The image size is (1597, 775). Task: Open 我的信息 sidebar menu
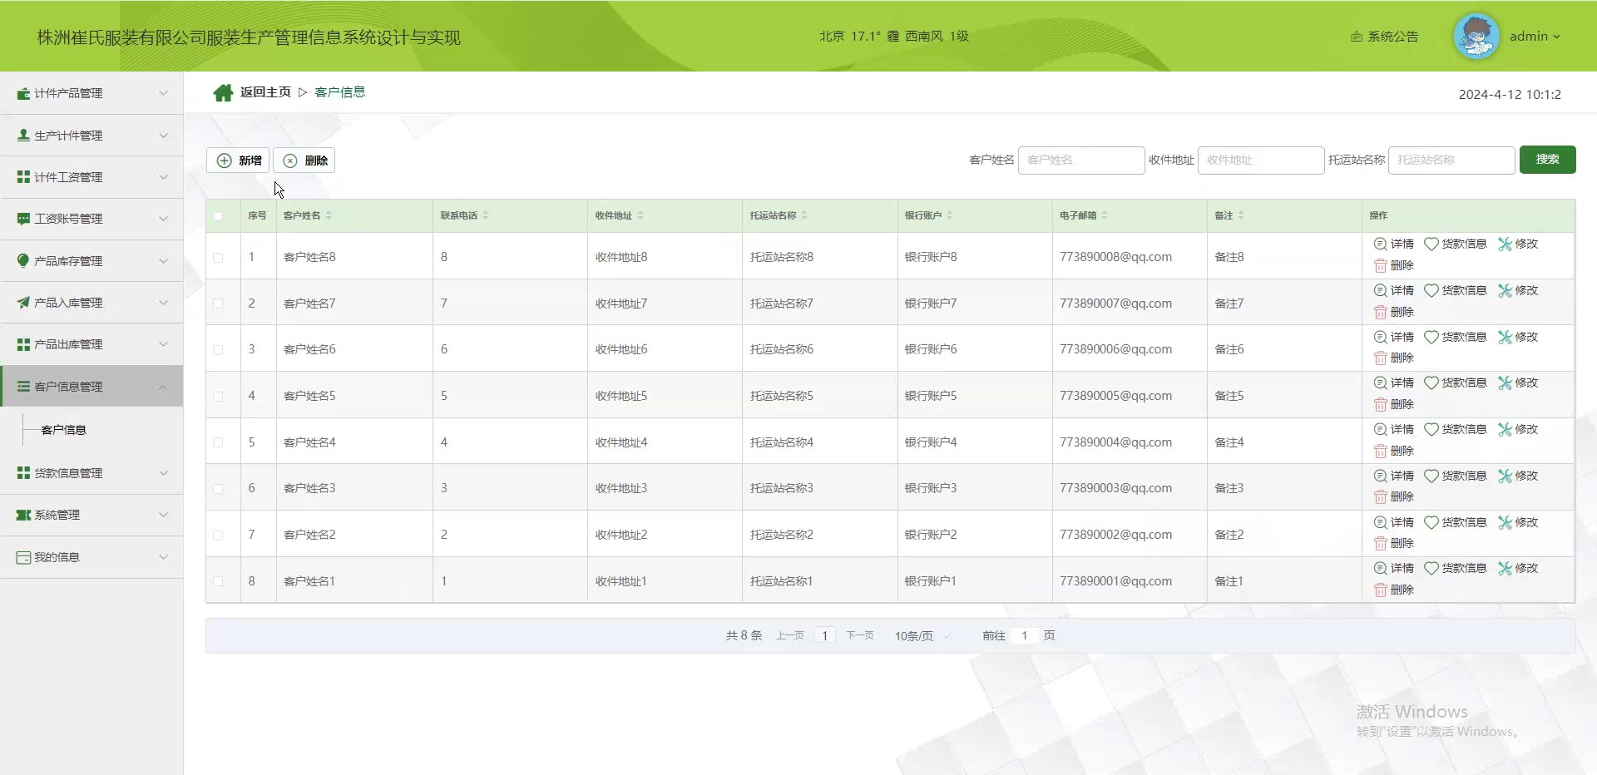point(91,557)
